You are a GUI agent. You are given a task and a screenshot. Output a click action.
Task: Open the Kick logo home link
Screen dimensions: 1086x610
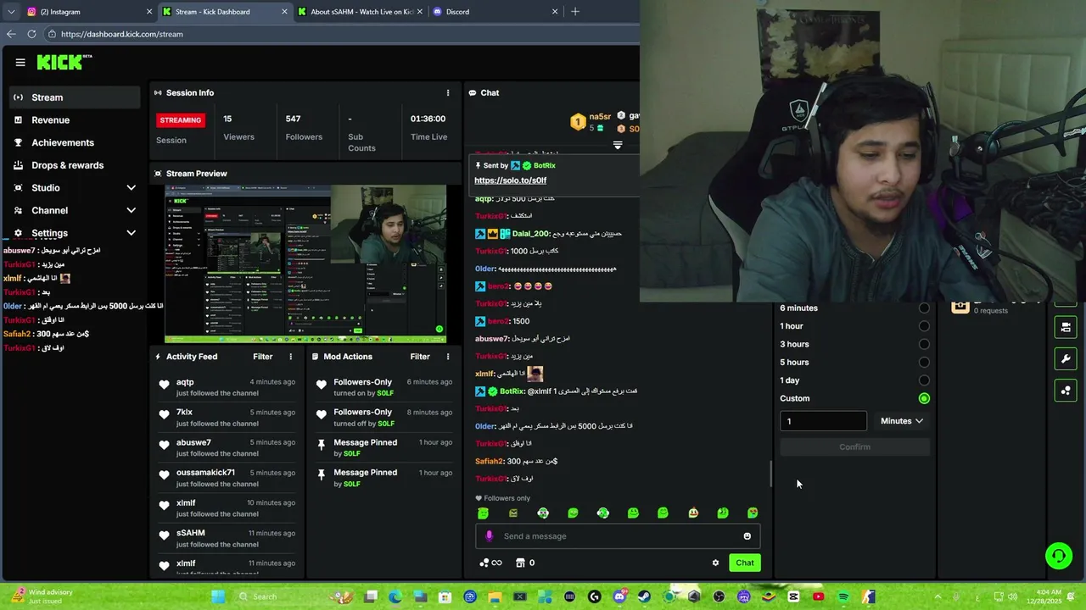(64, 62)
